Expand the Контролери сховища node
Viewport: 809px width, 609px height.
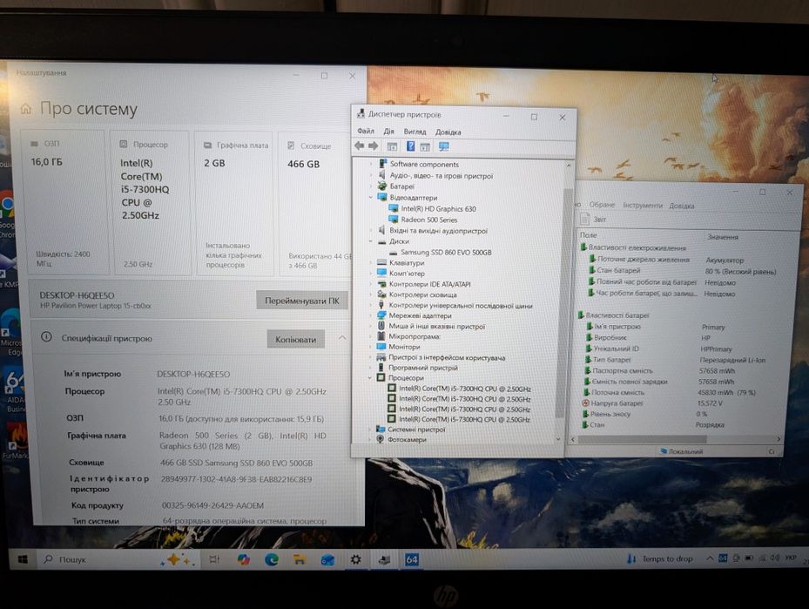[370, 294]
